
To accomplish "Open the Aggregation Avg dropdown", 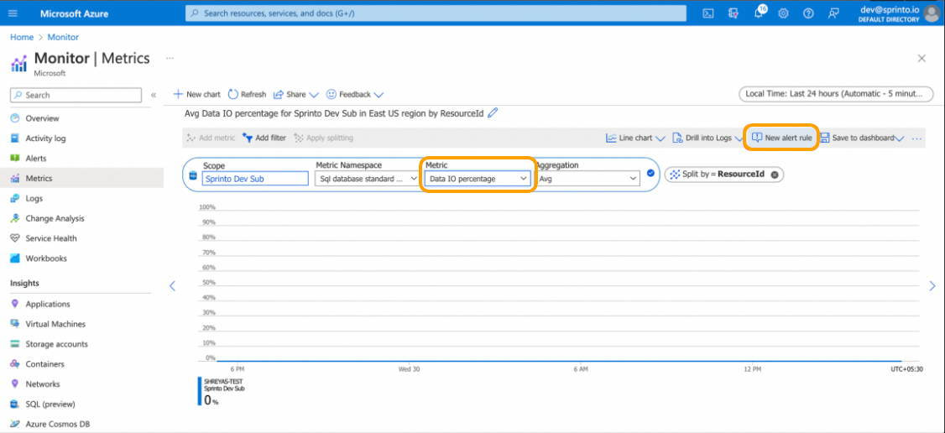I will (x=587, y=179).
